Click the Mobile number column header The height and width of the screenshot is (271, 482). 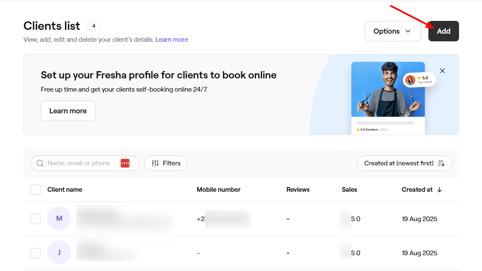pos(218,190)
